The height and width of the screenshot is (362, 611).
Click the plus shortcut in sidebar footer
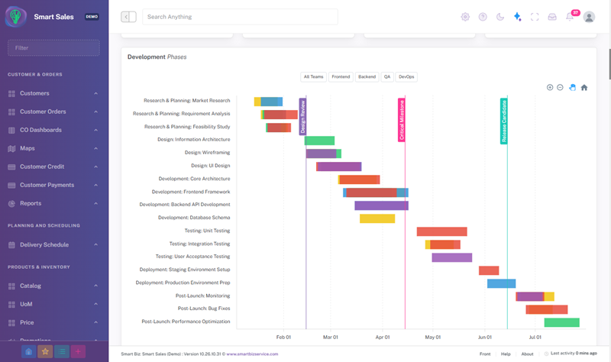(x=78, y=351)
